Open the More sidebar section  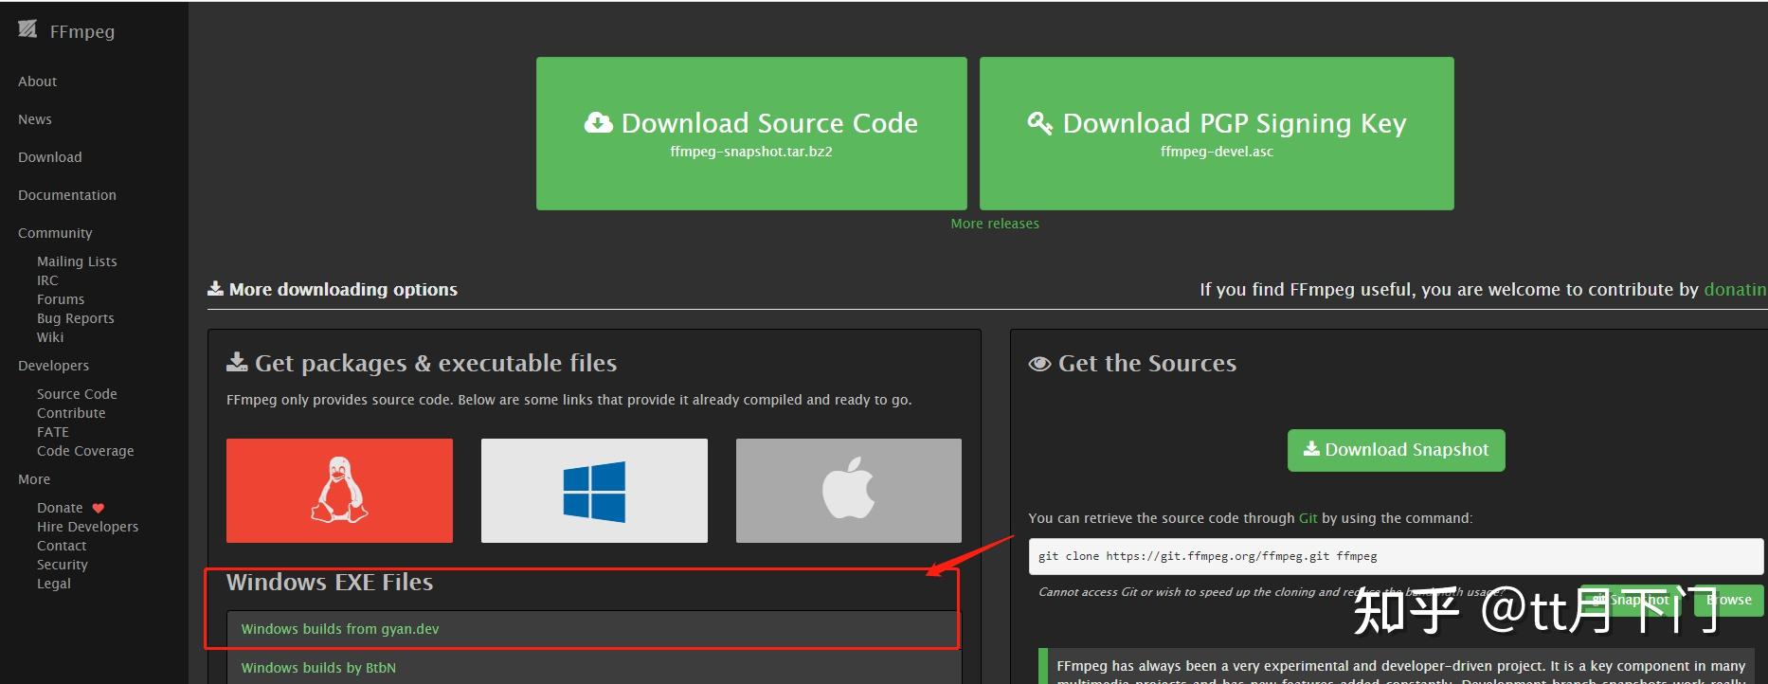(x=34, y=479)
